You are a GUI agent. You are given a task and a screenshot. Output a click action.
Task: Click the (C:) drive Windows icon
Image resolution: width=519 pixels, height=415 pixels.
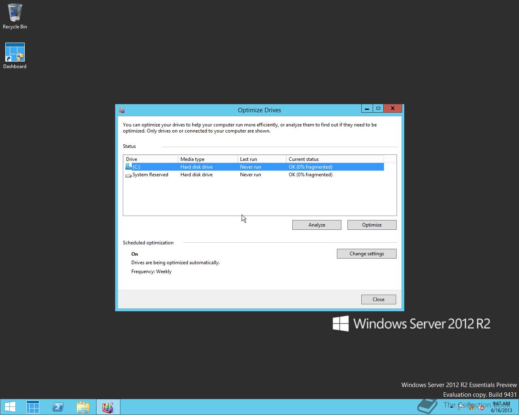129,167
